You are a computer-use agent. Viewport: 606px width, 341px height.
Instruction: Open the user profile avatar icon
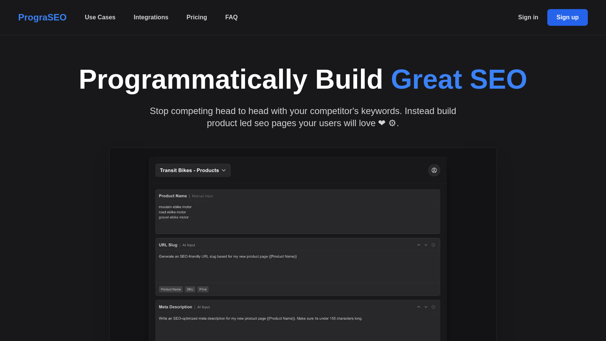tap(434, 170)
